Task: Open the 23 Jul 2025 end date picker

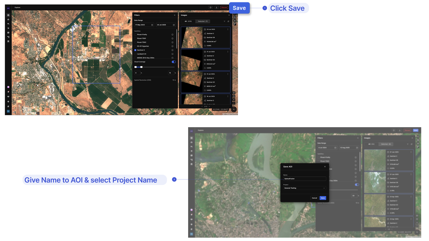Action: pos(166,25)
